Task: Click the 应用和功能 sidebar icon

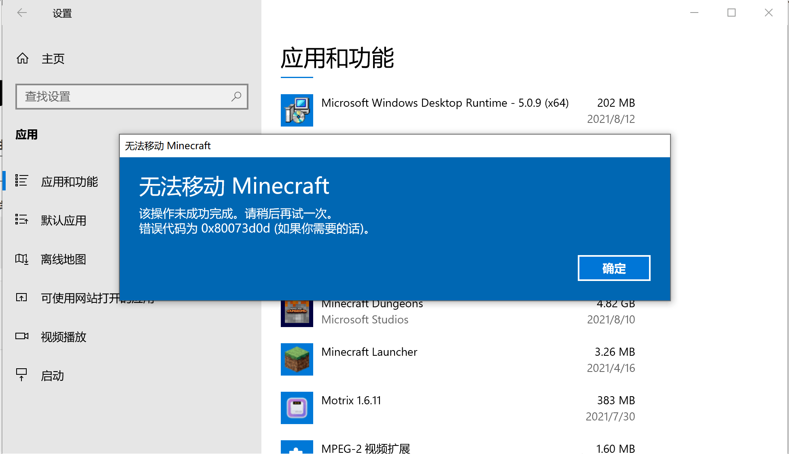Action: point(21,181)
